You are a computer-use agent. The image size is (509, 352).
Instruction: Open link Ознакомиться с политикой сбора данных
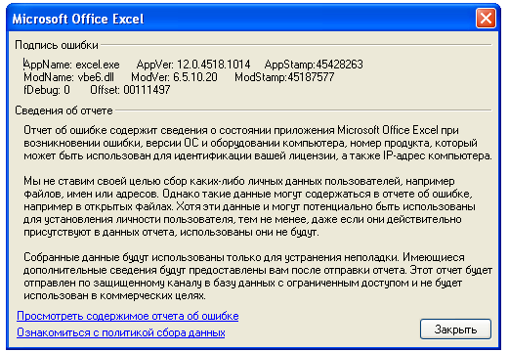click(121, 332)
